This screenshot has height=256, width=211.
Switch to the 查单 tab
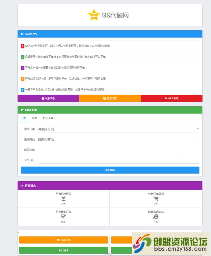[x=34, y=118]
